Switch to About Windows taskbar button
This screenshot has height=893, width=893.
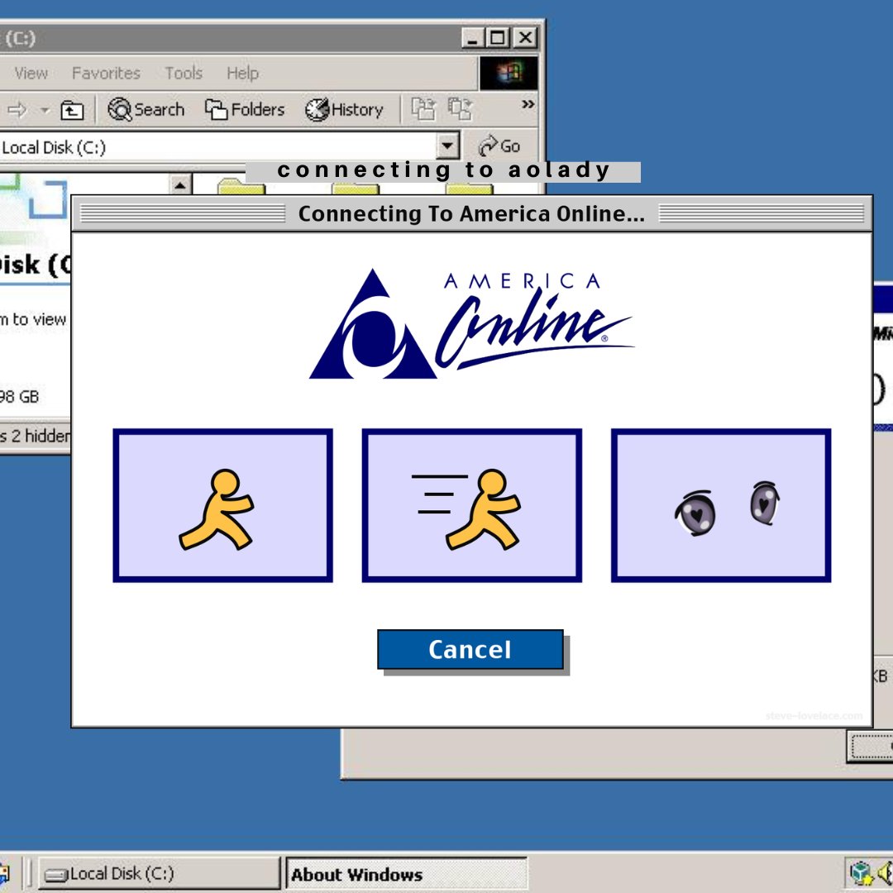click(406, 874)
